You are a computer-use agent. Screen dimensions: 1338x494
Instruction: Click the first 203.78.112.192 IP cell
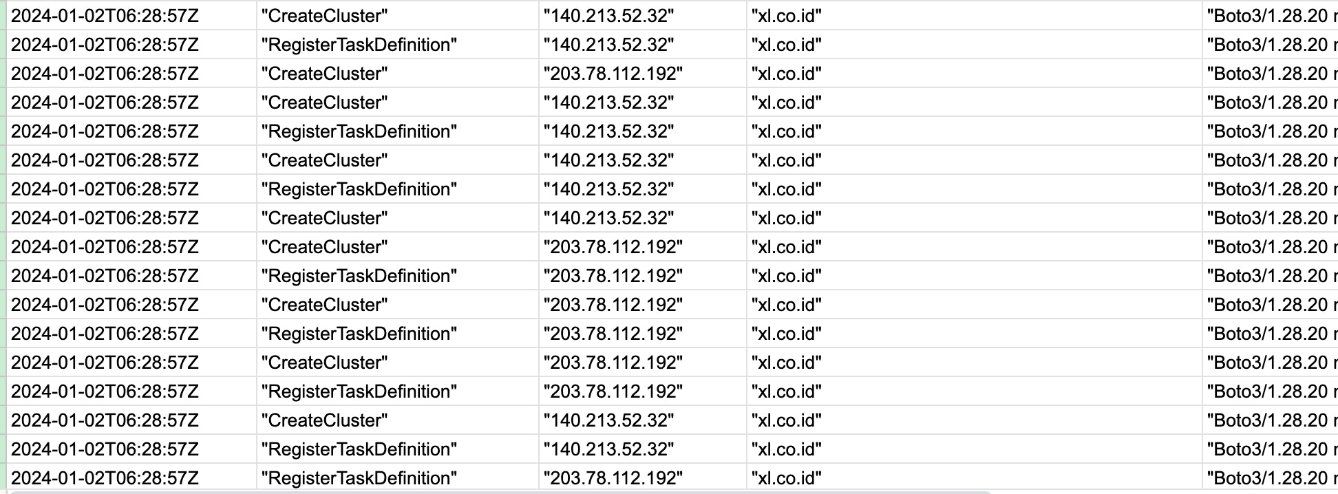coord(613,74)
